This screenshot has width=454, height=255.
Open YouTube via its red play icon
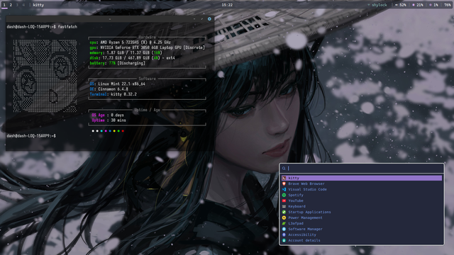point(284,200)
